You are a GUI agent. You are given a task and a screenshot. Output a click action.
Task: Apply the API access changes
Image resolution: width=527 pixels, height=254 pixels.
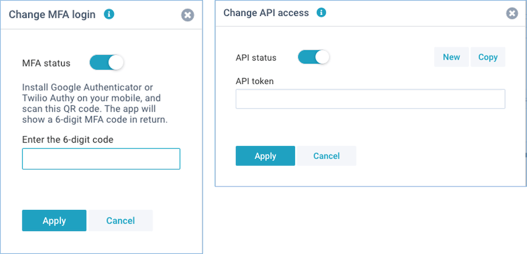tap(265, 156)
